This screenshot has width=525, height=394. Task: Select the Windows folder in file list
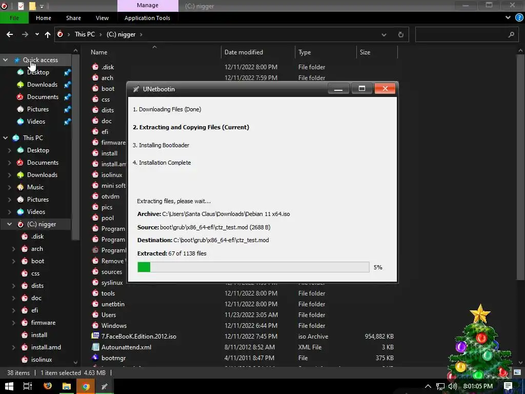tap(114, 326)
